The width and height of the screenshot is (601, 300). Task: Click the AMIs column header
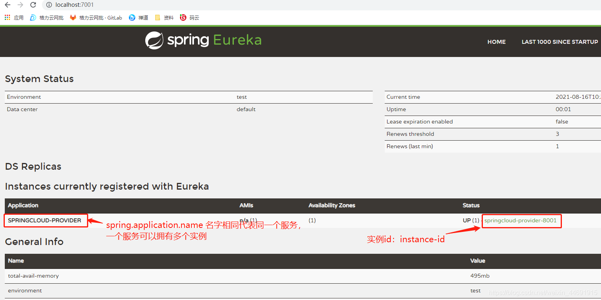(246, 206)
